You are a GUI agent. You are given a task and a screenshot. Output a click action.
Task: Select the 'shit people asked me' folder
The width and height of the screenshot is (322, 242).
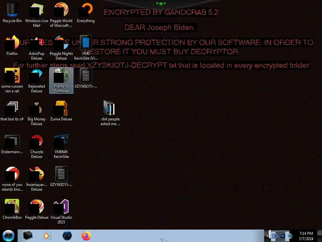pyautogui.click(x=110, y=113)
